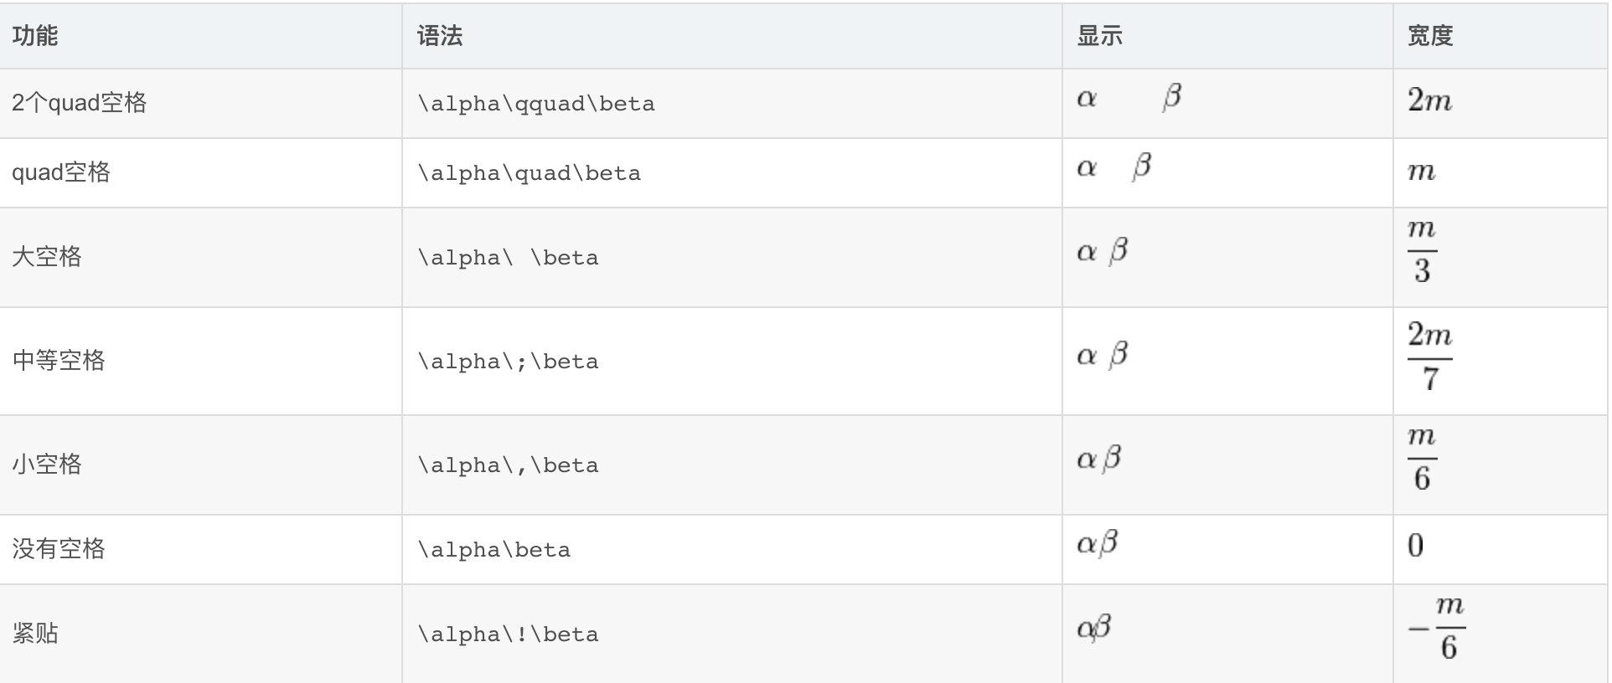Viewport: 1612px width, 683px height.
Task: Click the 功能 column header
Action: point(35,36)
